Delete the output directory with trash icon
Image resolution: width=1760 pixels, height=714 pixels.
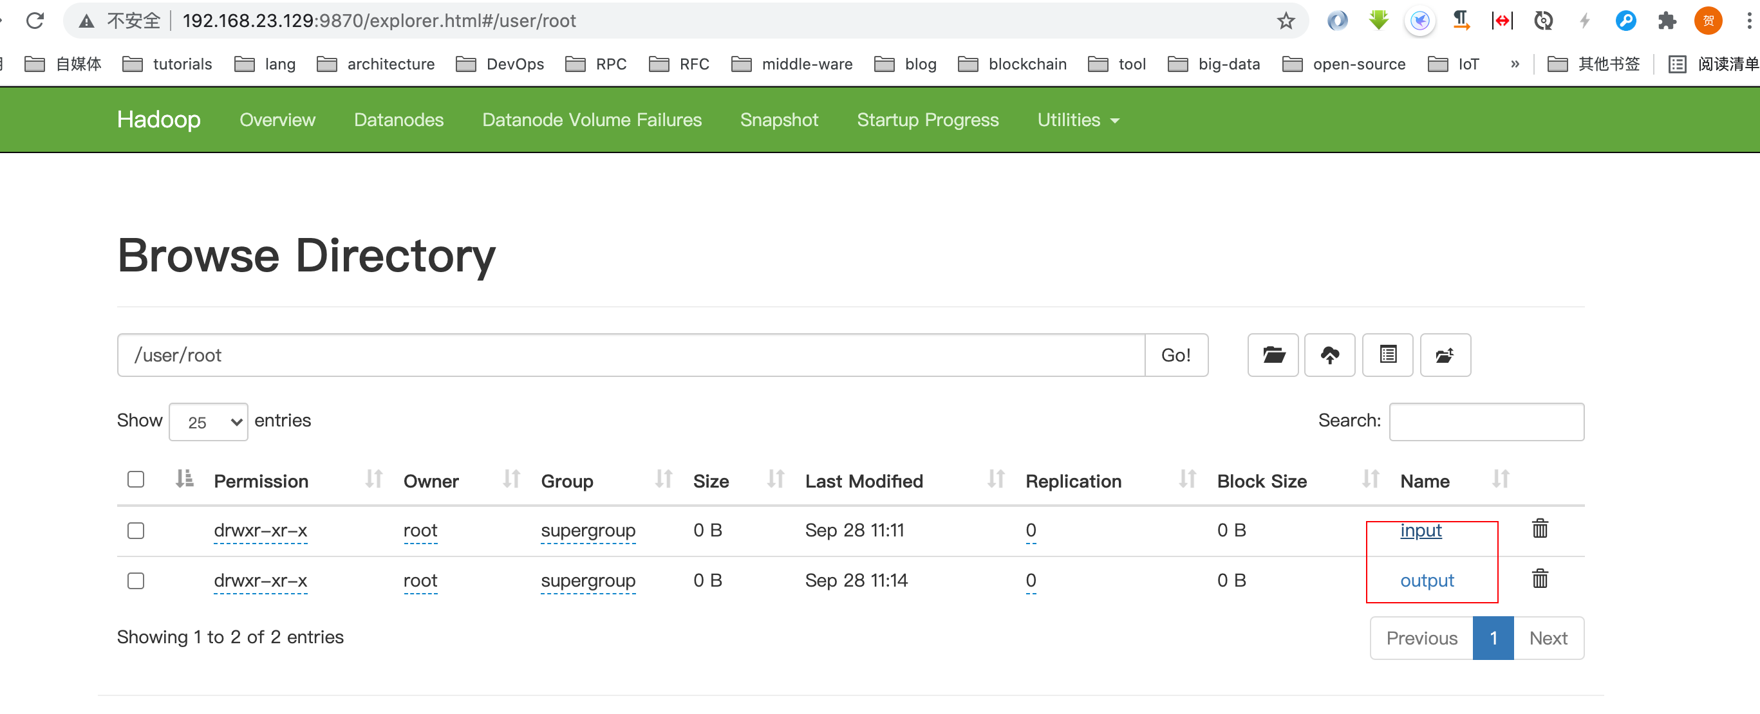[1539, 580]
